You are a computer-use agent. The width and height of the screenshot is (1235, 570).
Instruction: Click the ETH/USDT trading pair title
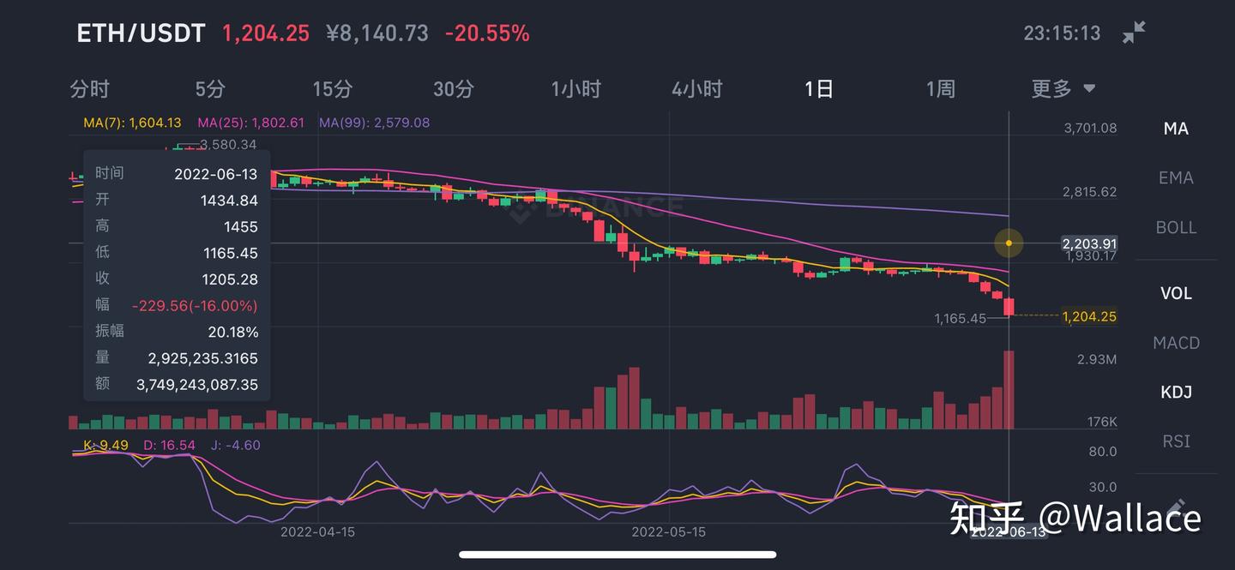click(x=142, y=33)
